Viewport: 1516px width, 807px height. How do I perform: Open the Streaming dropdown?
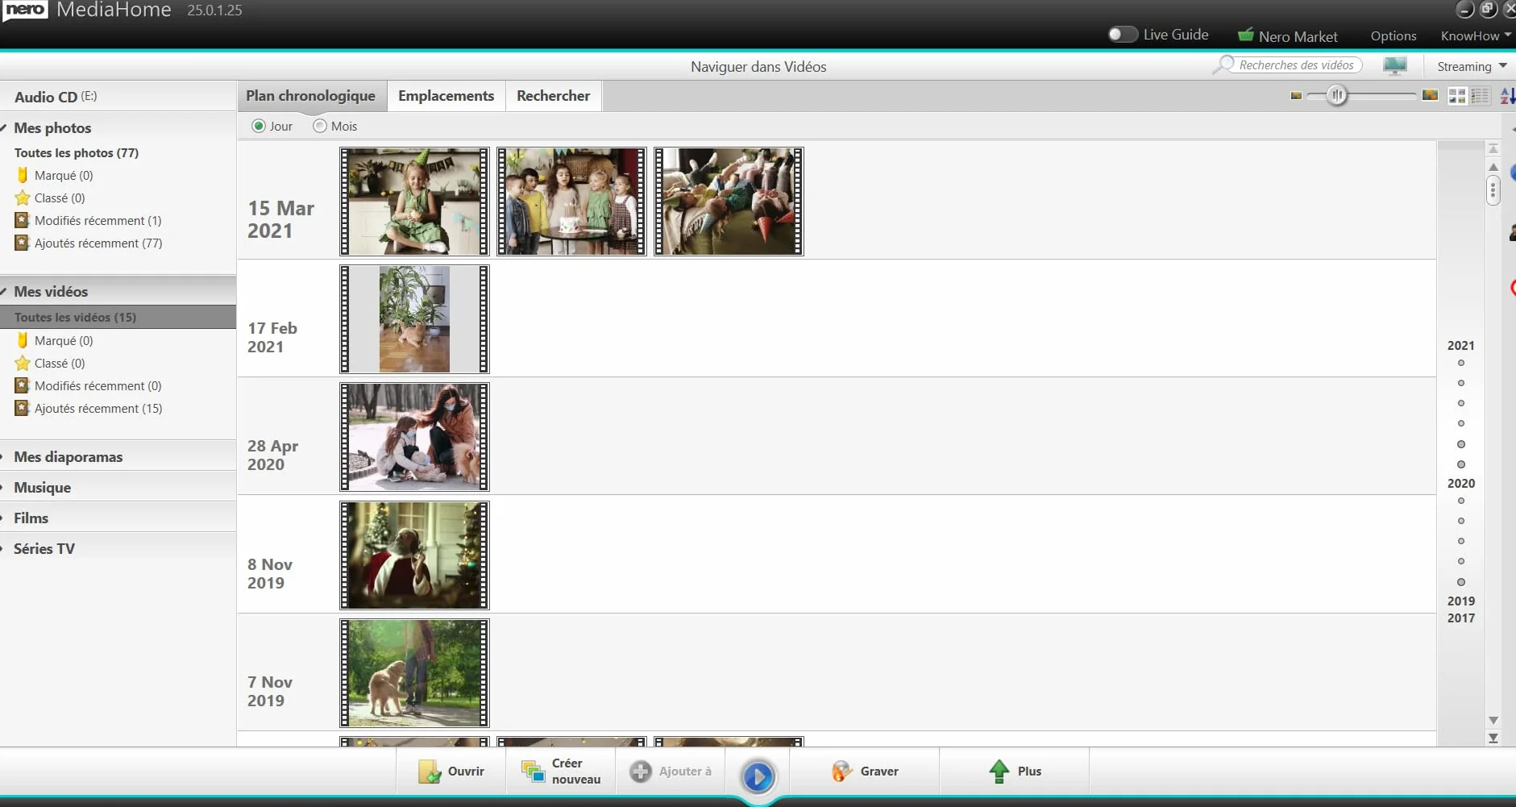[1472, 66]
